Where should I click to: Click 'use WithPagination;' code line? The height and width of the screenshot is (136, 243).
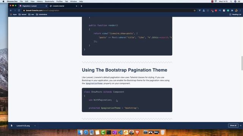pos(100,100)
